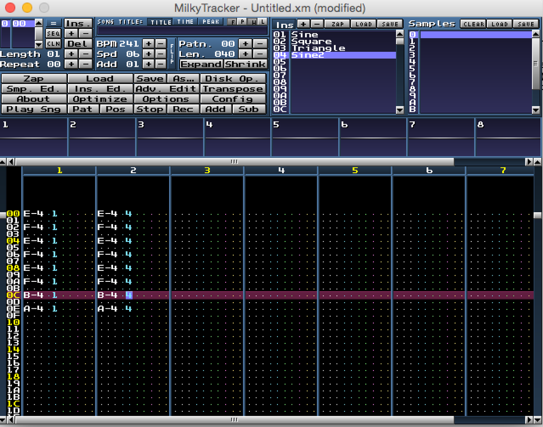This screenshot has height=427, width=543.
Task: Click Pat to play the pattern
Action: point(83,109)
